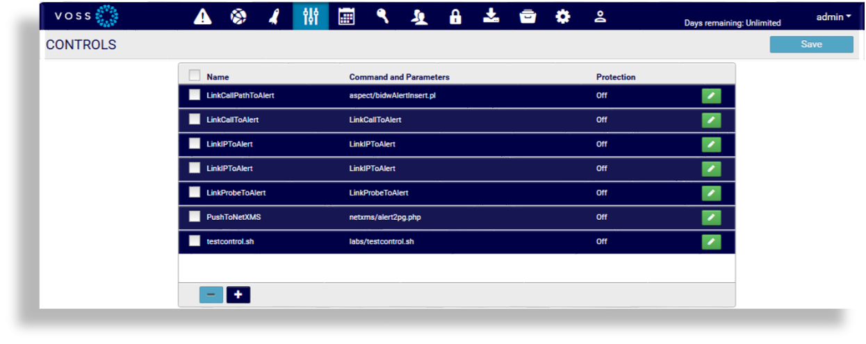Expand the admin user dropdown
Screen dimensions: 866x344
coord(833,17)
